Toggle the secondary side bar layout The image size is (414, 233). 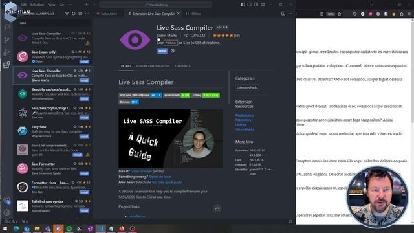(x=256, y=5)
